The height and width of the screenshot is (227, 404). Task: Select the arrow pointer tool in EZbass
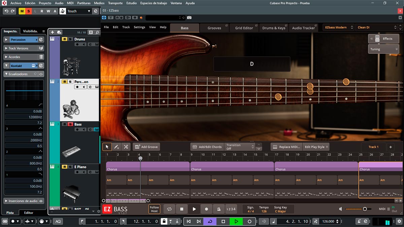(x=107, y=147)
